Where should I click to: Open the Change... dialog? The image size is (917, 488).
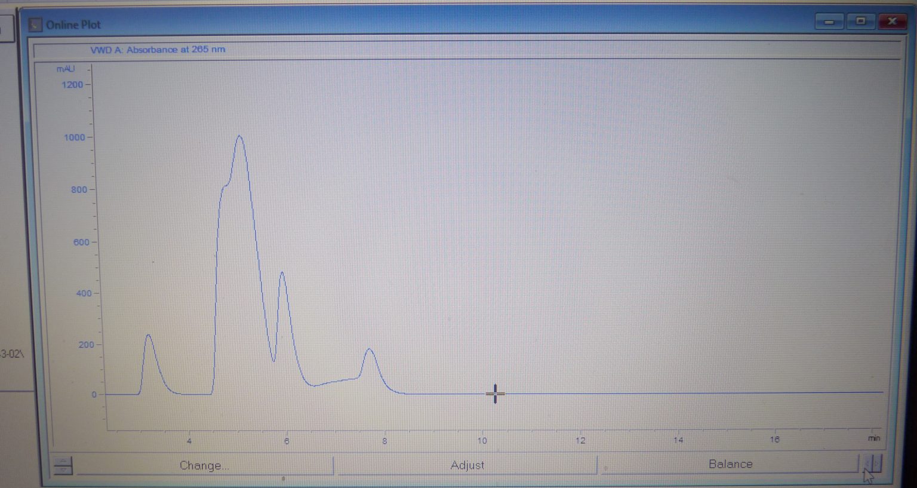click(204, 465)
